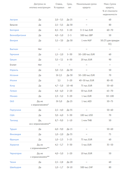The width and height of the screenshot is (122, 172).
Task: Open the Германия link
Action: 14,54
